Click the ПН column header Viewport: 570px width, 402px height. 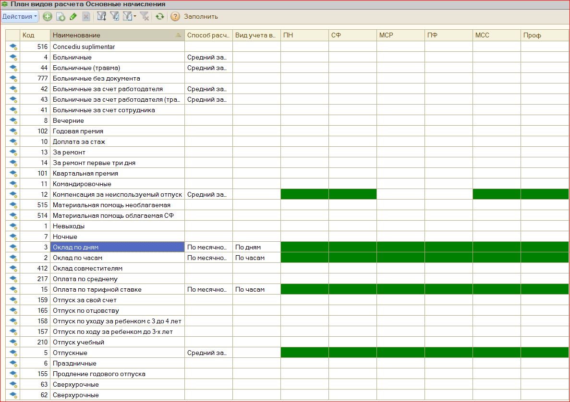tap(304, 35)
